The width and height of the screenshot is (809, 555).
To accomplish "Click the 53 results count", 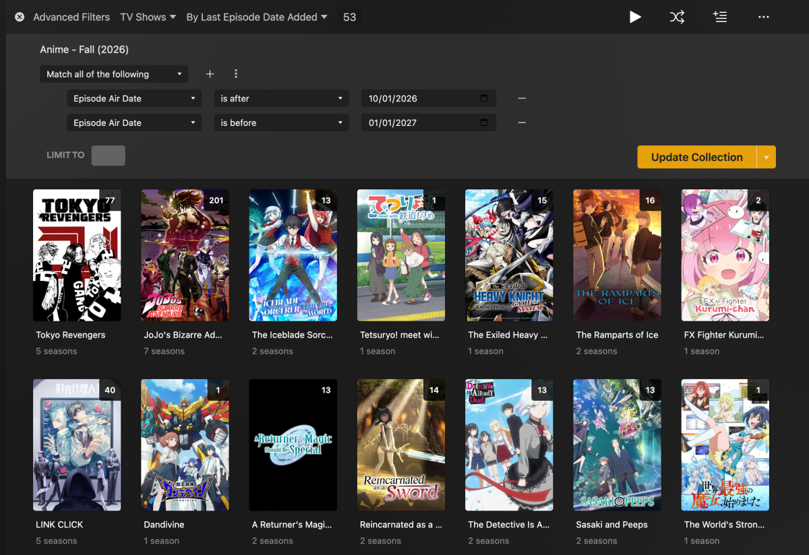I will 349,17.
